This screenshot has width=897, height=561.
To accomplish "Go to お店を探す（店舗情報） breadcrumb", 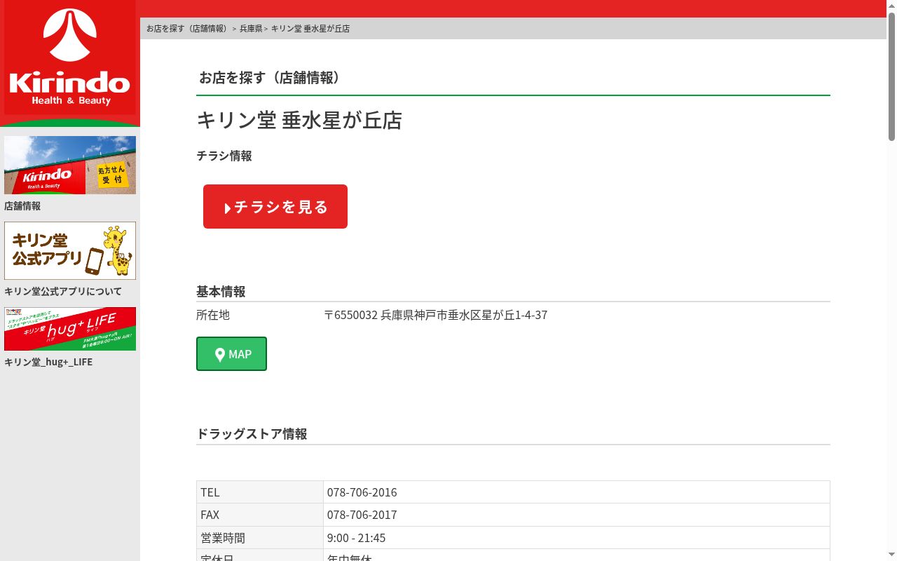I will 189,29.
